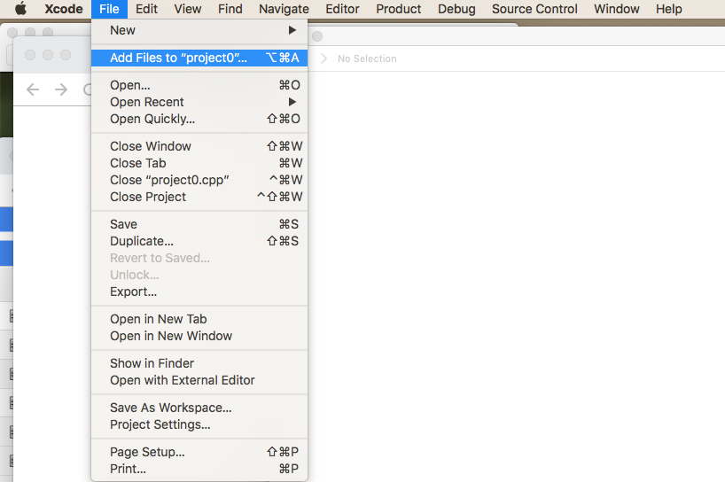Click the forward arrow in background window
Image resolution: width=725 pixels, height=482 pixels.
pos(61,89)
